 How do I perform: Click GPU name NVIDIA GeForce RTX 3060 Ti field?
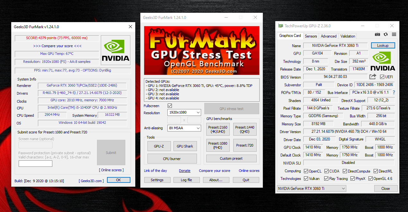tap(335, 46)
